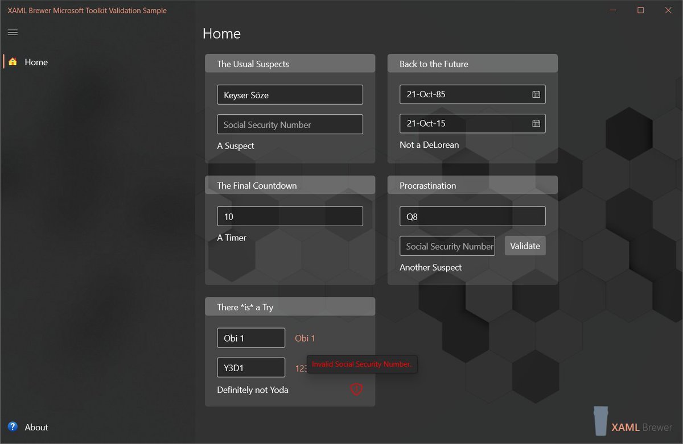Open the navigation pane hamburger menu
This screenshot has width=683, height=444.
pyautogui.click(x=13, y=32)
